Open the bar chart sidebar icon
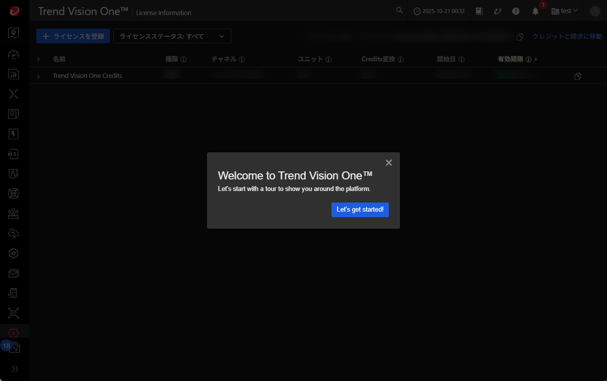The image size is (607, 381). click(14, 74)
